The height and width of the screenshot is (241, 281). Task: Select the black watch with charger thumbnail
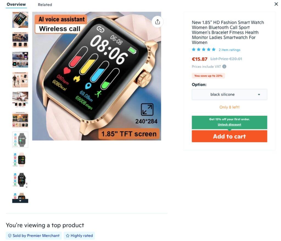point(20,180)
